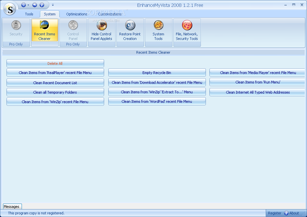Click Clean Items from 'WordPad' recent File Menu
The image size is (307, 217).
[157, 101]
